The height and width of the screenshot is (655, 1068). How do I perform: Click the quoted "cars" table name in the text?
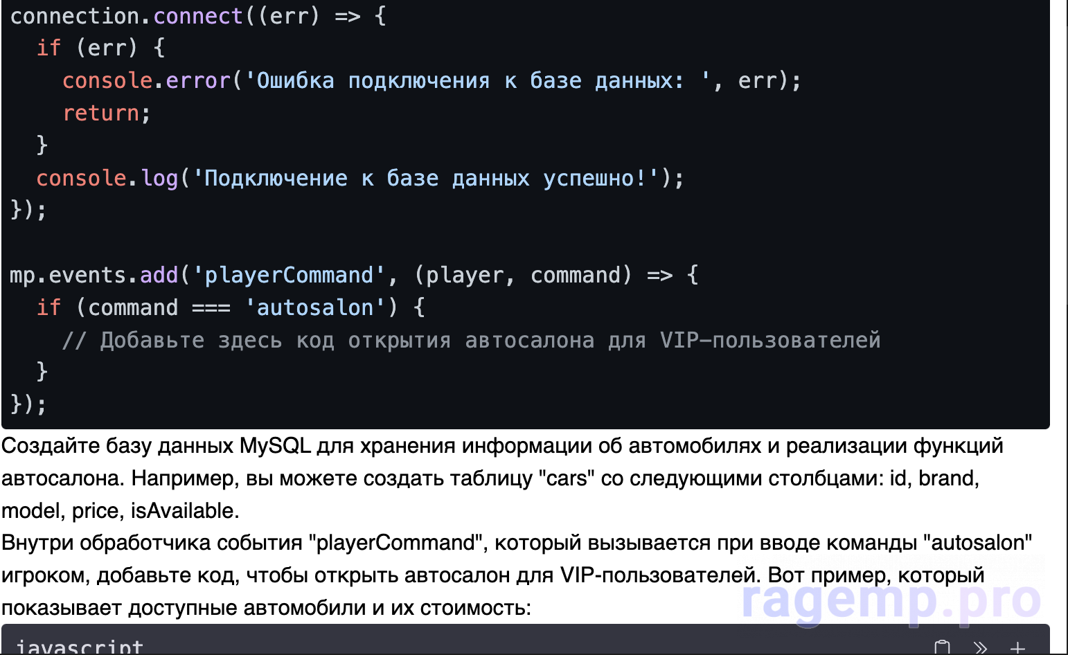click(567, 478)
